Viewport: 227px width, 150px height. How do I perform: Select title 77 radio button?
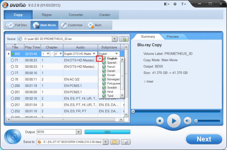coord(13,73)
